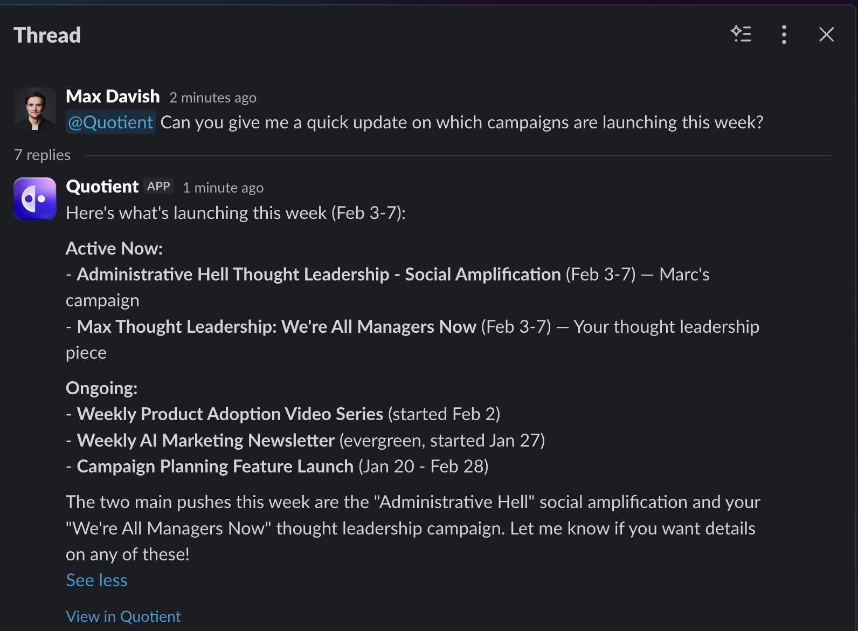Click the Quotient app avatar icon

coord(35,198)
